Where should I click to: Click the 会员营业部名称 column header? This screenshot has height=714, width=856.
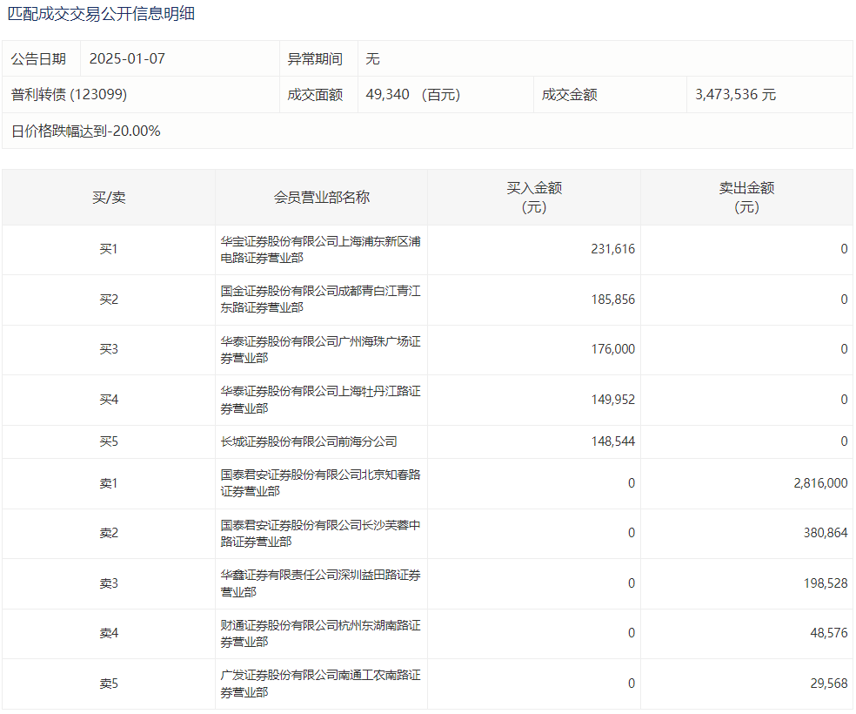(x=321, y=198)
